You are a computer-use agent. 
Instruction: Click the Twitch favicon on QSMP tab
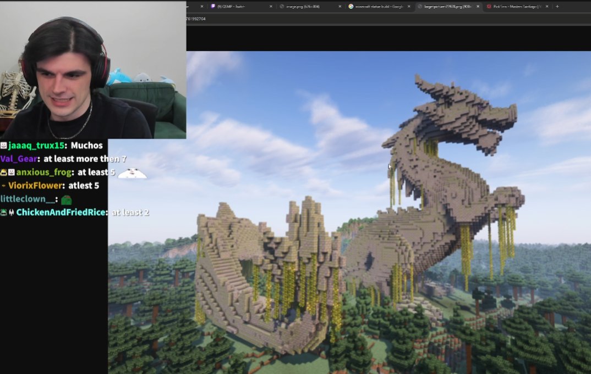213,7
